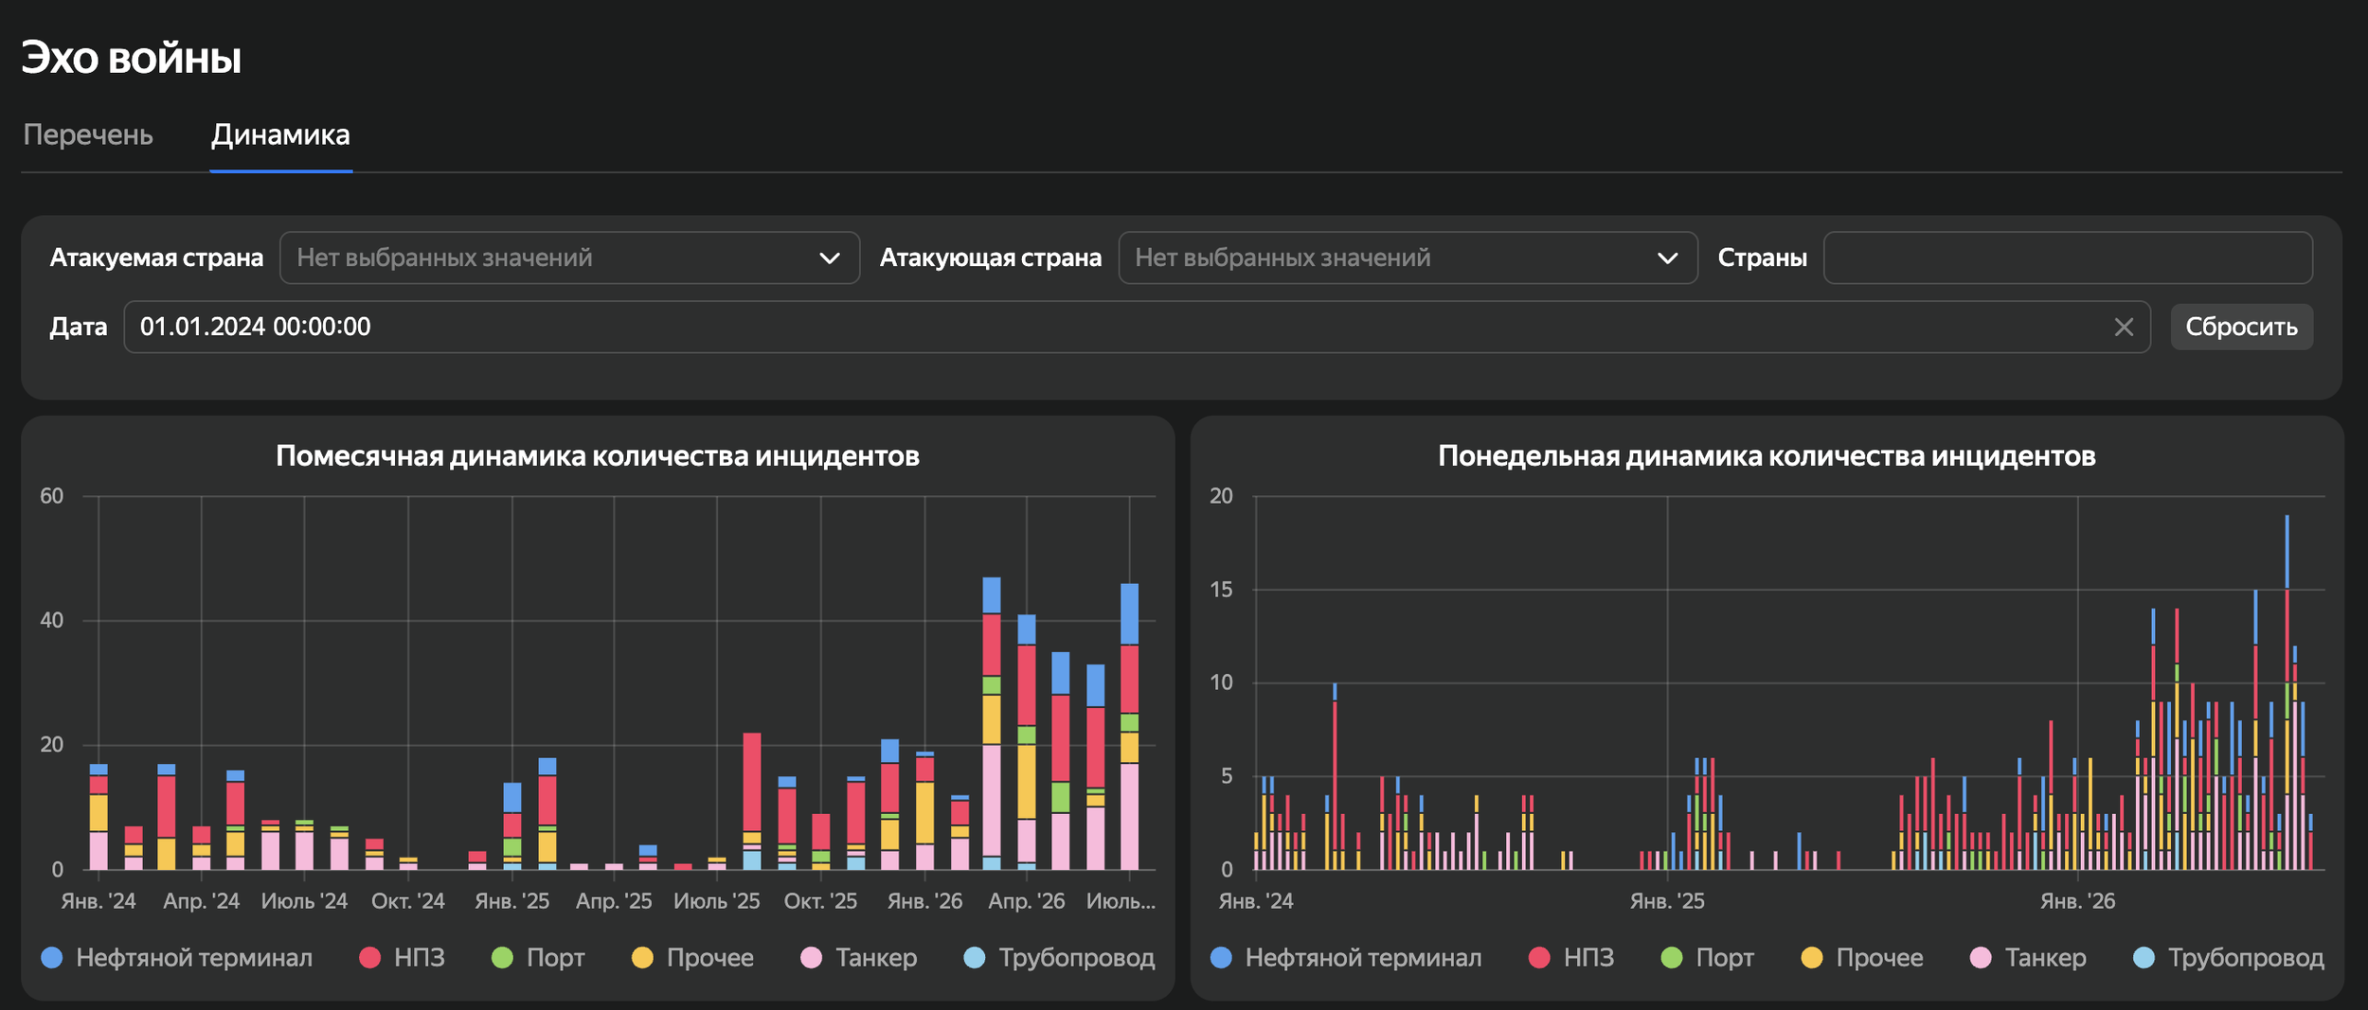Toggle Нефтяной терминал legend in weekly chart
This screenshot has width=2368, height=1010.
(x=1346, y=958)
